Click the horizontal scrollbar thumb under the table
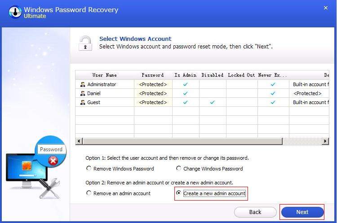The height and width of the screenshot is (223, 337). (182, 141)
